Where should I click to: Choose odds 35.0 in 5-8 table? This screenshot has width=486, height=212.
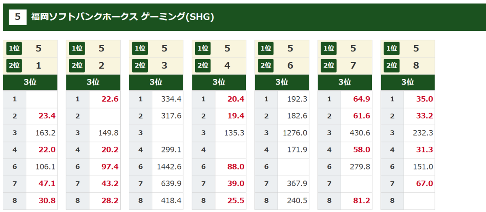click(419, 99)
